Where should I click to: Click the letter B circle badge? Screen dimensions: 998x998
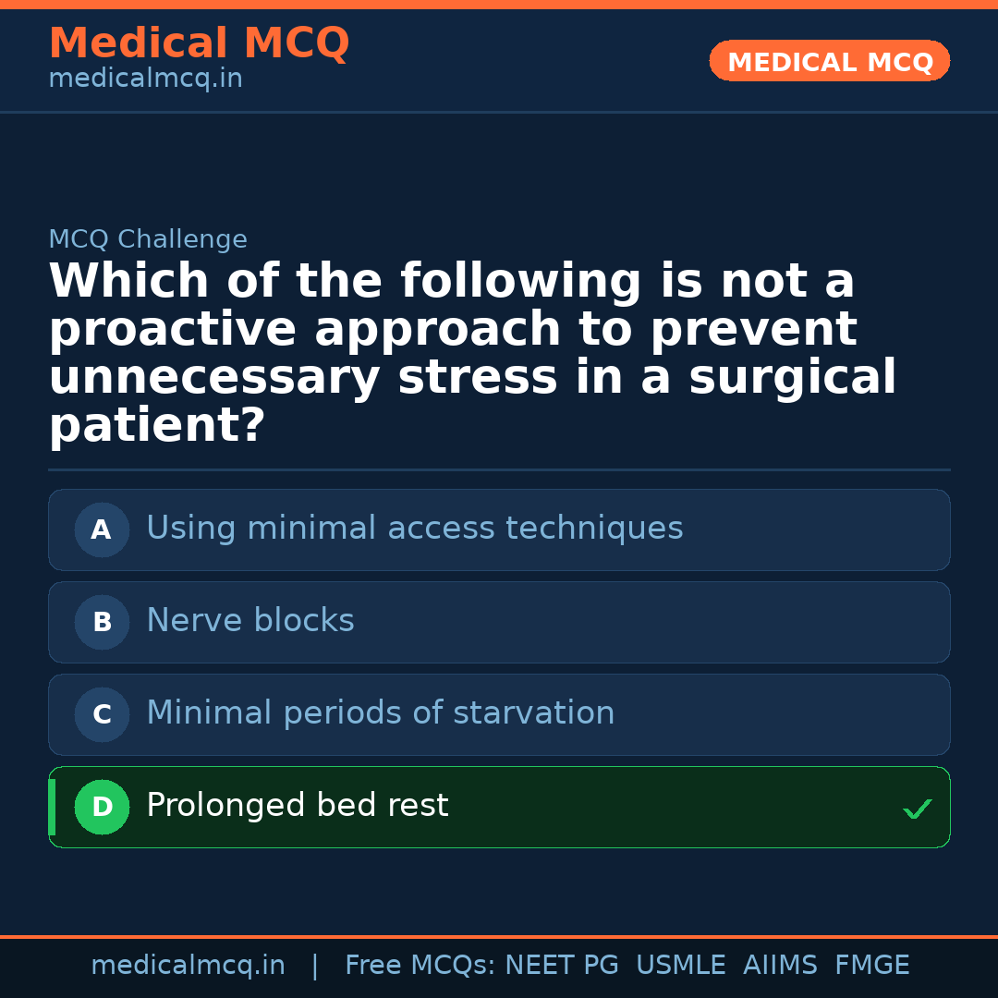point(102,623)
